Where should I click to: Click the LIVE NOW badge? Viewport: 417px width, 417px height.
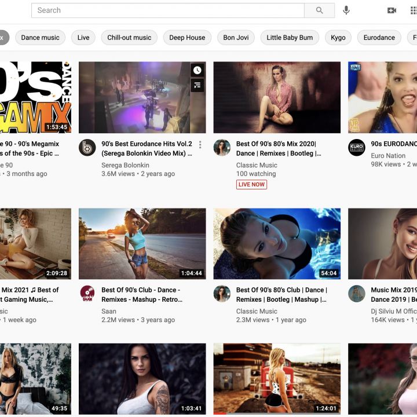tap(251, 184)
